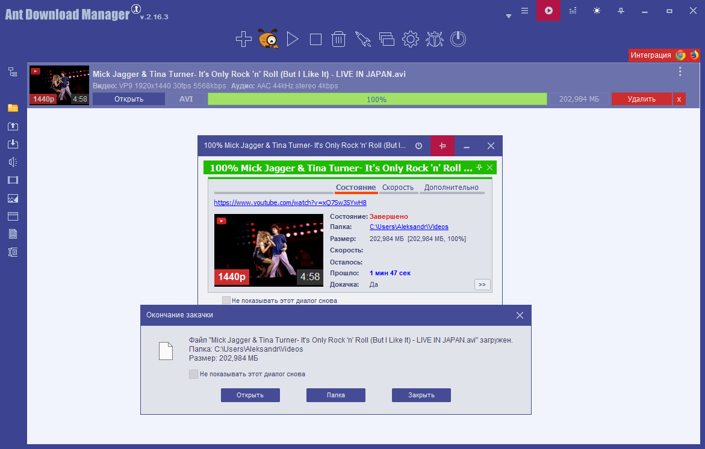705x449 pixels.
Task: Toggle the red pin button on progress window
Action: (443, 146)
